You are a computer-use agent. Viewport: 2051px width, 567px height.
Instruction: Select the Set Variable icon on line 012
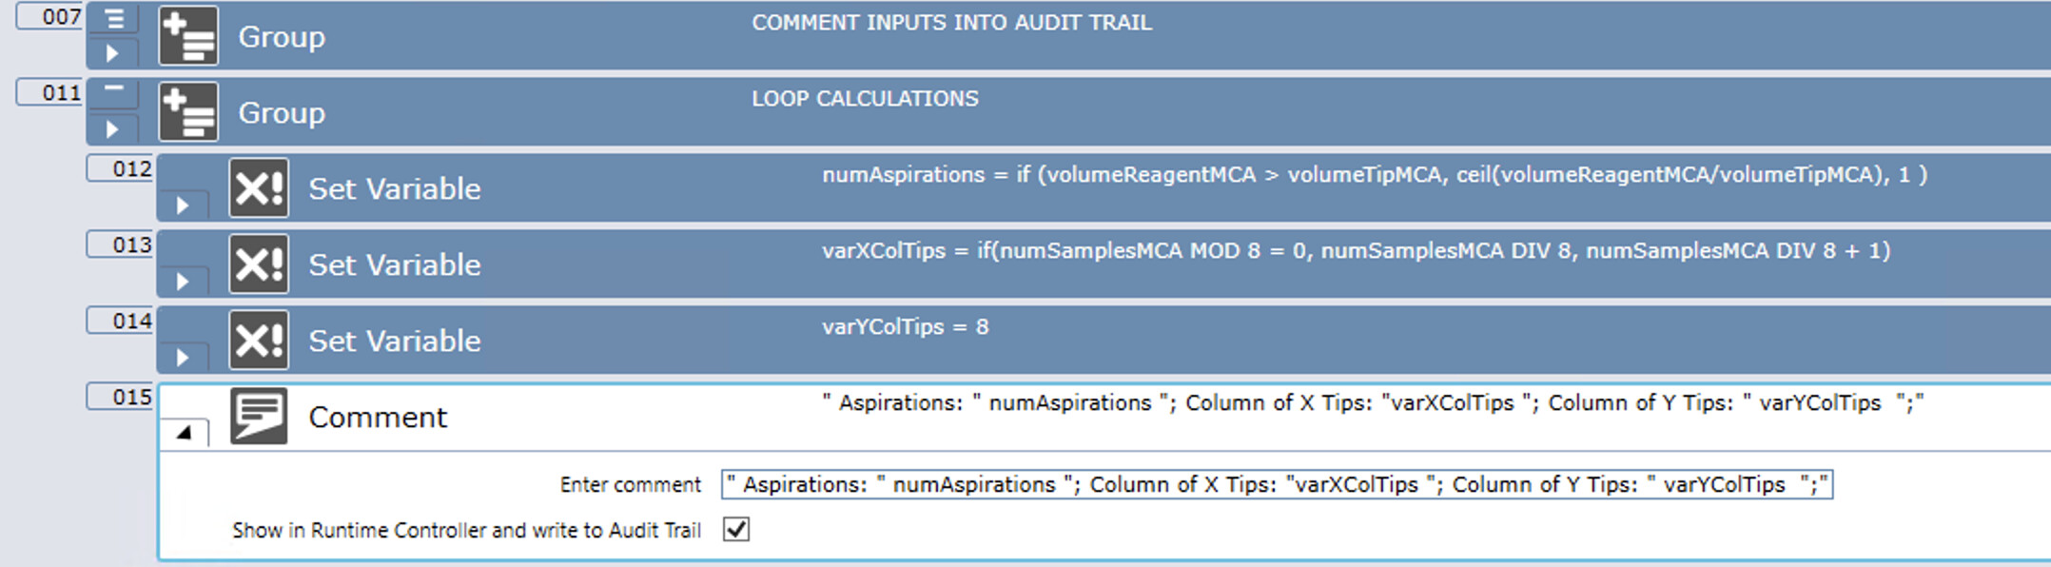pyautogui.click(x=259, y=188)
